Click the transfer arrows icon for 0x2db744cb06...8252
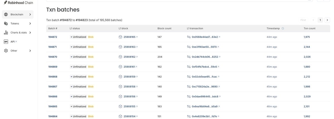The height and width of the screenshot is (119, 334). point(189,57)
